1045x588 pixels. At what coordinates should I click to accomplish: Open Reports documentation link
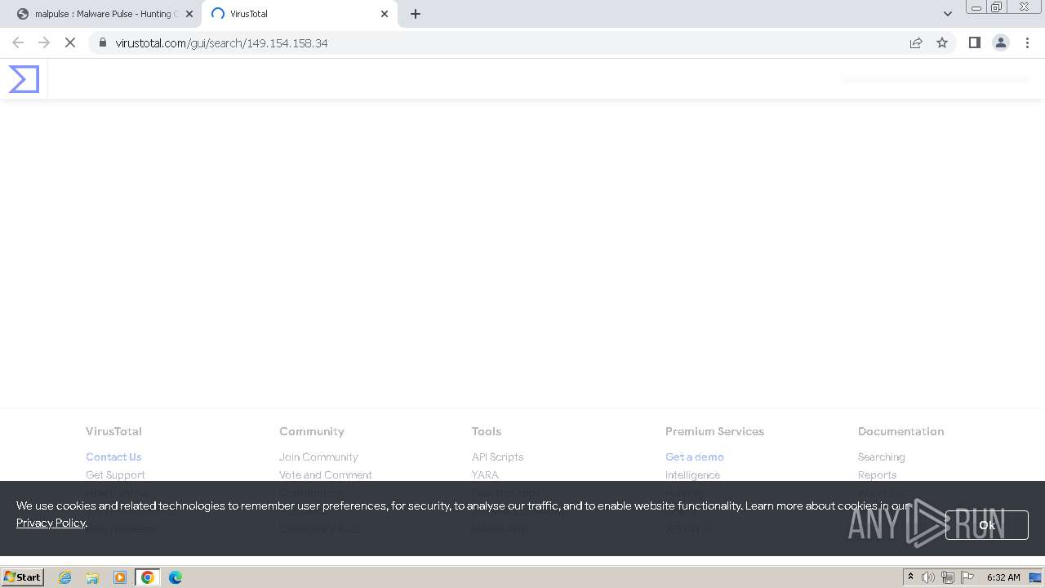(877, 474)
